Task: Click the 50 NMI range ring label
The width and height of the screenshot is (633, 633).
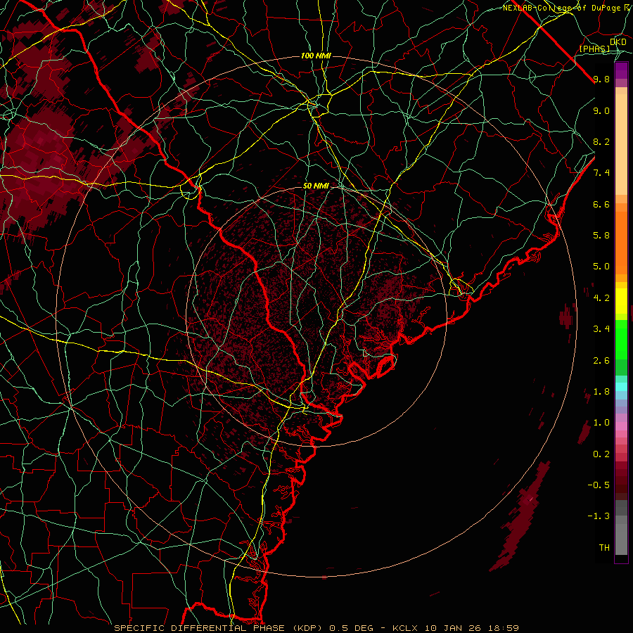Action: click(x=316, y=186)
